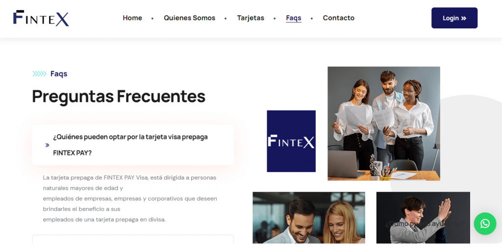
Task: Select Tarjetas in the navigation bar
Action: pos(251,18)
